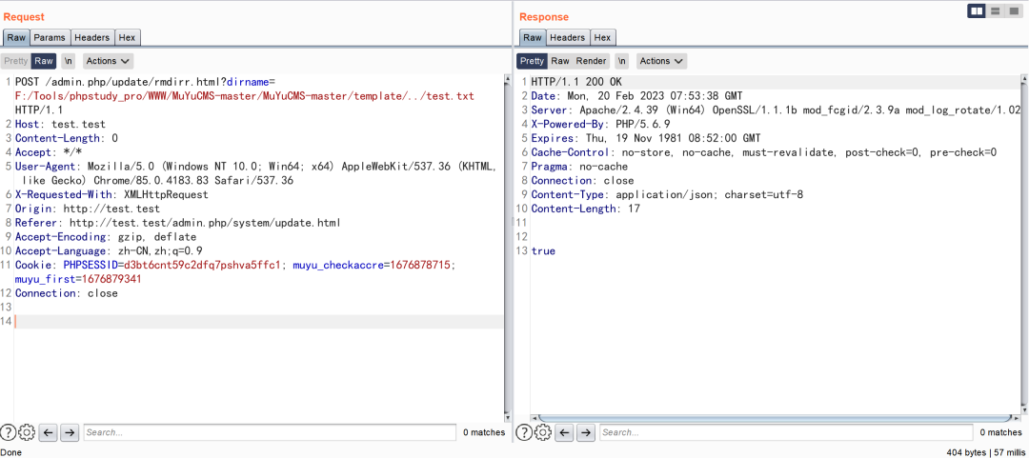Viewport: 1029px width, 458px height.
Task: Click the Content-Length: 17 response header
Action: tap(585, 209)
